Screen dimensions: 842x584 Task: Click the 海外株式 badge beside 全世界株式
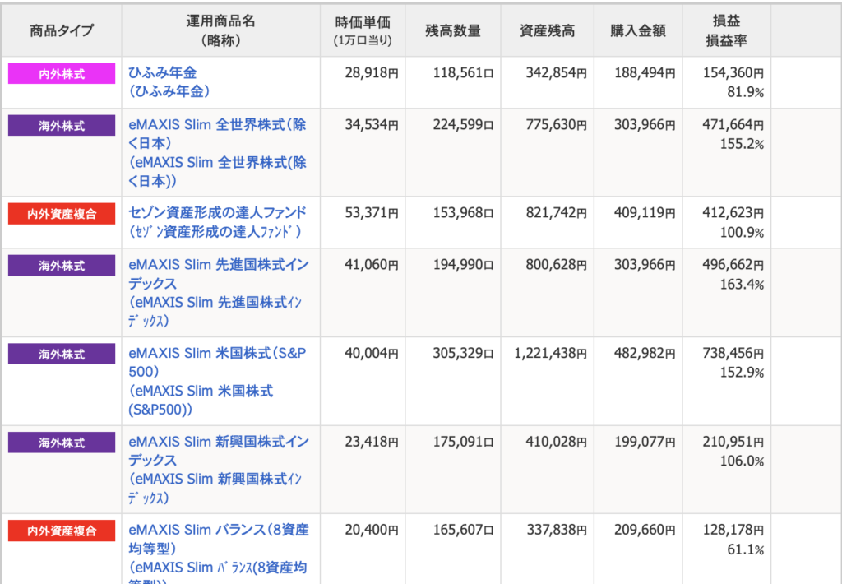(x=62, y=126)
